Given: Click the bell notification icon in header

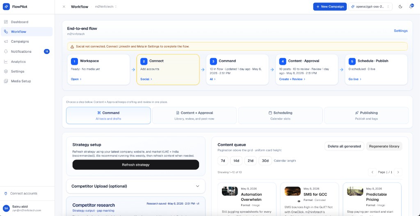Looking at the screenshot, I should pyautogui.click(x=411, y=7).
